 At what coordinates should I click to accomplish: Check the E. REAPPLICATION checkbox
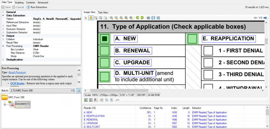(192, 39)
